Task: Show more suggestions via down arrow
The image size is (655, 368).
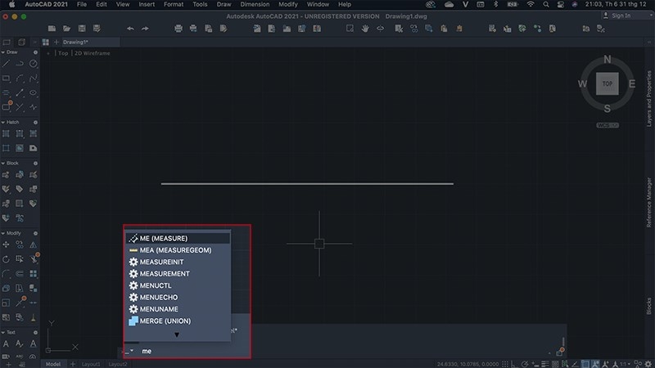Action: (x=177, y=334)
